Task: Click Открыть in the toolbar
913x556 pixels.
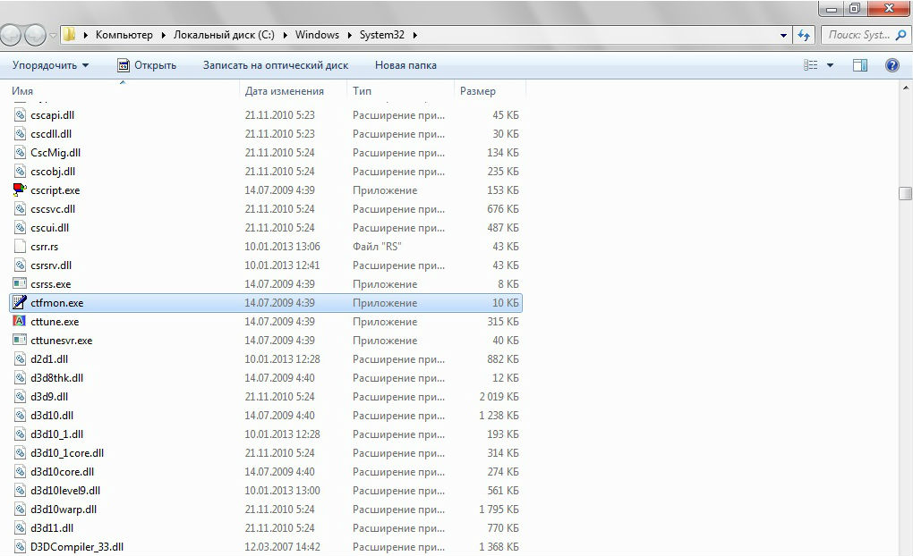Action: pos(147,65)
